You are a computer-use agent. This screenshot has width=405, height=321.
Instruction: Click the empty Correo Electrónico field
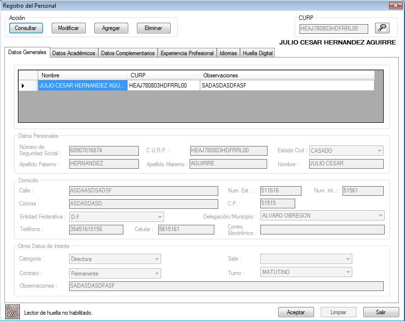pyautogui.click(x=322, y=230)
